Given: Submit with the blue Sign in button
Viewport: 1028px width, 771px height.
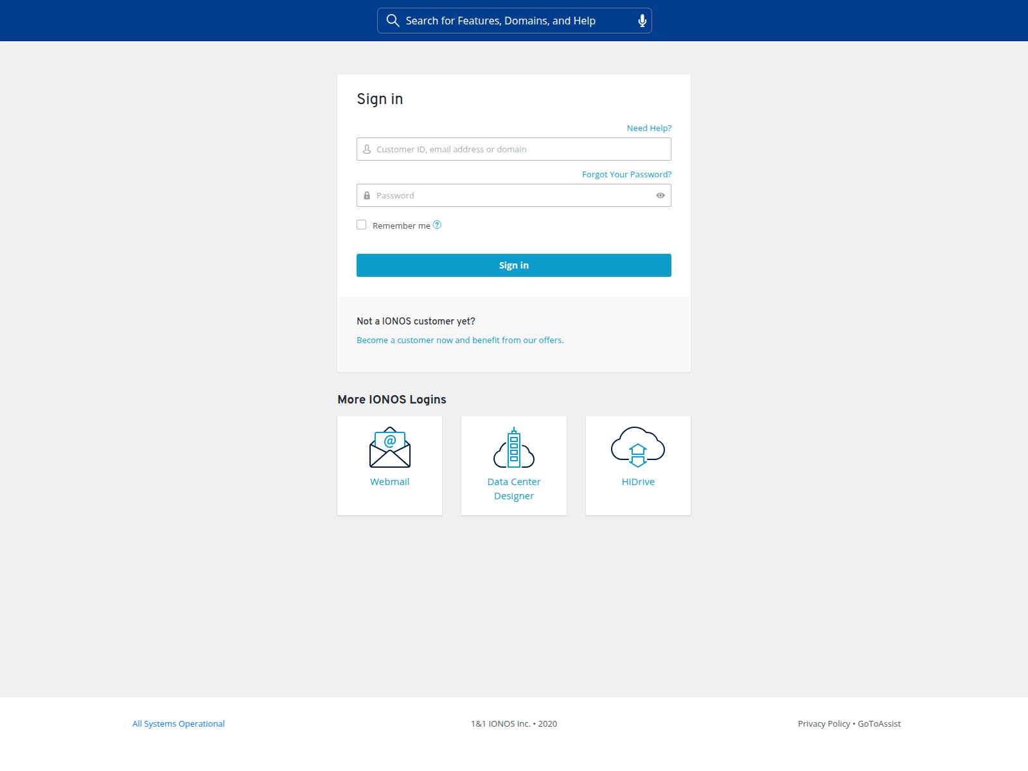Looking at the screenshot, I should (514, 265).
